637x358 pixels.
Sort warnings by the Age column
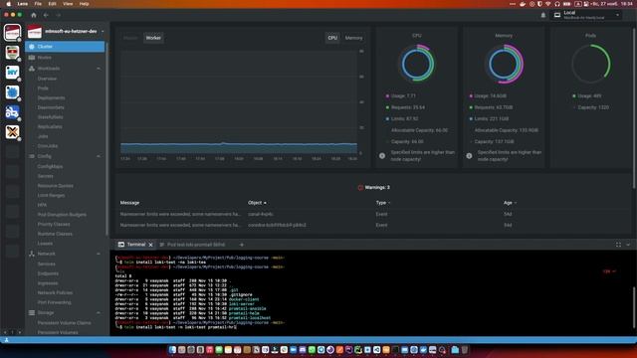tap(510, 203)
